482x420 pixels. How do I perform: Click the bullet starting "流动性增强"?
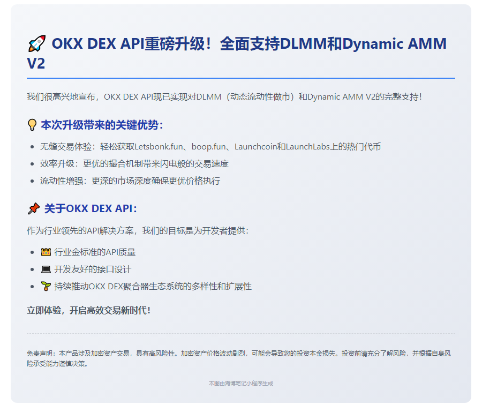point(130,181)
